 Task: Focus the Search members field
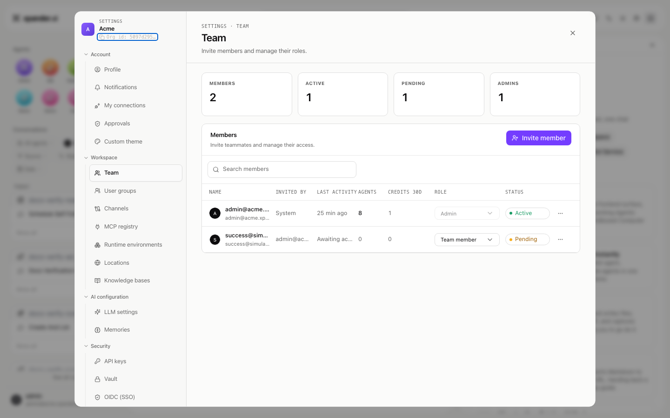click(x=282, y=170)
